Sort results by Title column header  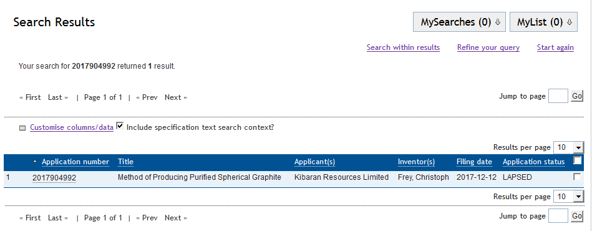click(x=126, y=162)
